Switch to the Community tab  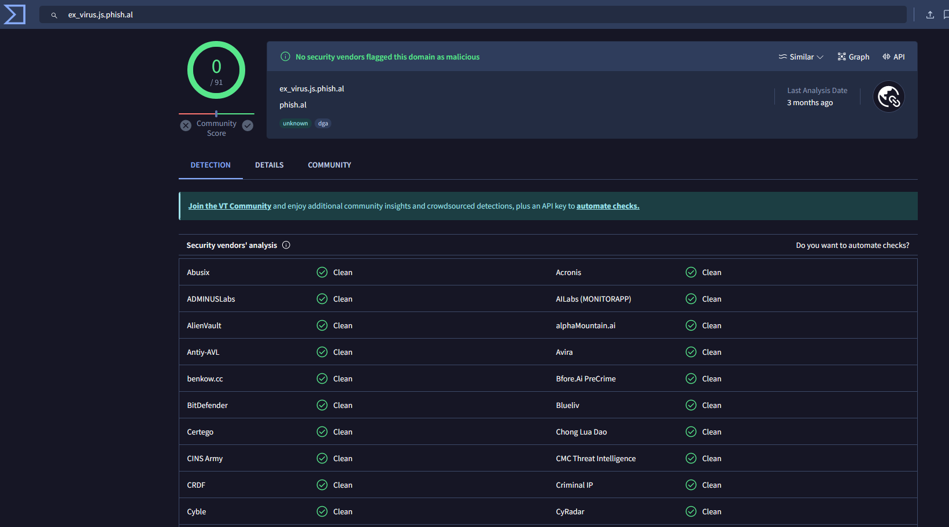pos(329,165)
